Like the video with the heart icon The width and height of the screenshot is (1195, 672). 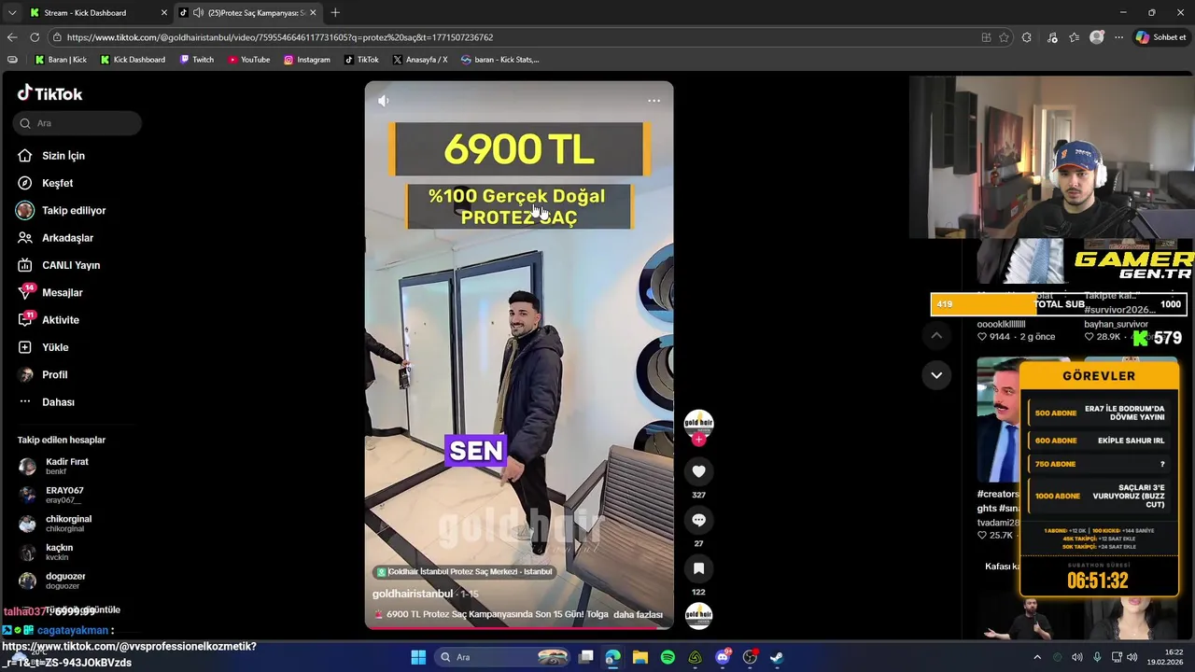click(698, 471)
